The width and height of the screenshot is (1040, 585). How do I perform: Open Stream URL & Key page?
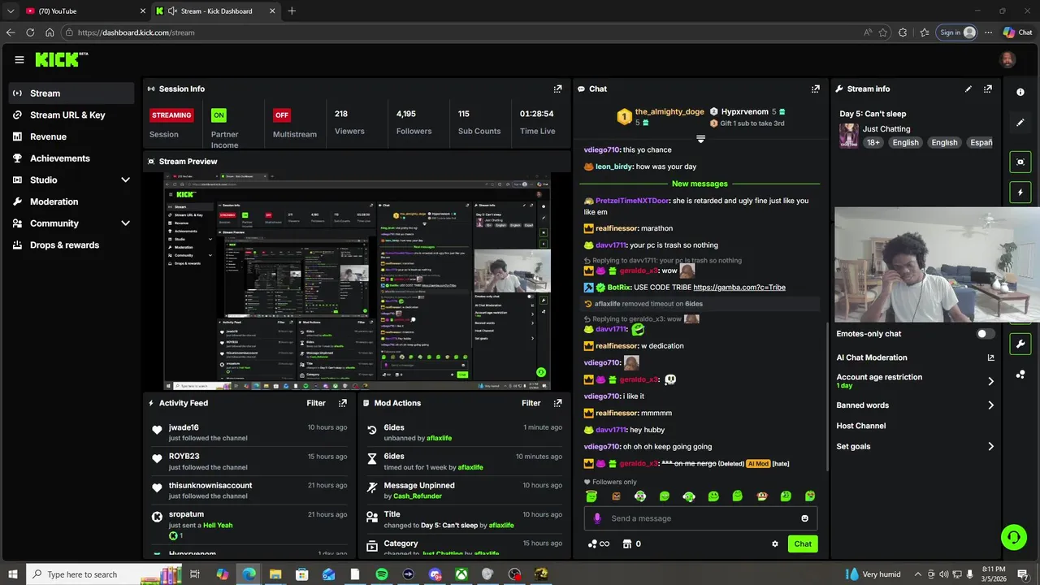pos(71,115)
